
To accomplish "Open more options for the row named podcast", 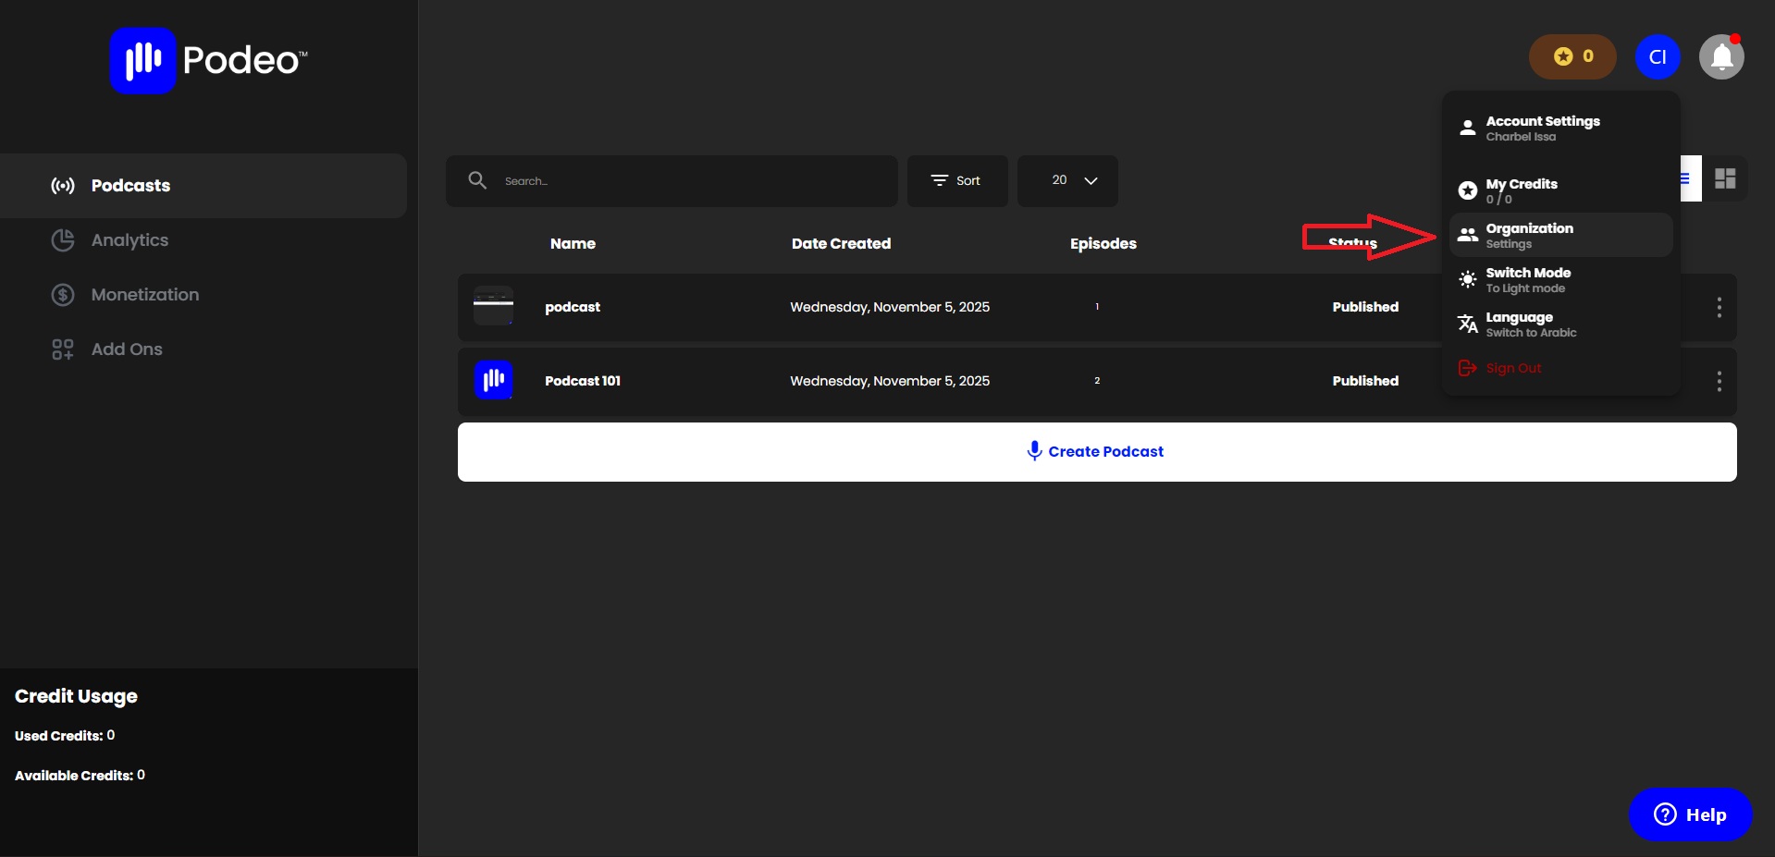I will (1719, 308).
